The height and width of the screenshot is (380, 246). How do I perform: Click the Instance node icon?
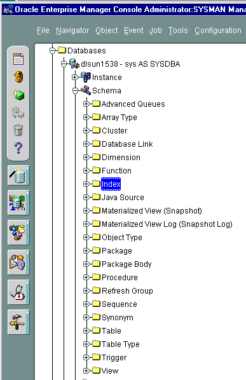click(86, 77)
